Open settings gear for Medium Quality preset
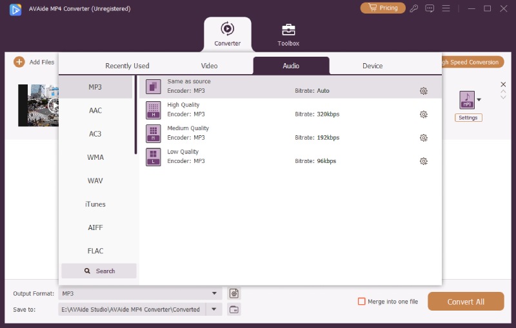The image size is (516, 328). pyautogui.click(x=424, y=138)
